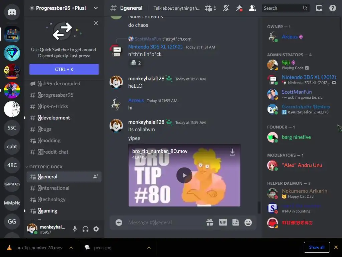Open the GIF picker
The image size is (342, 257).
223,223
